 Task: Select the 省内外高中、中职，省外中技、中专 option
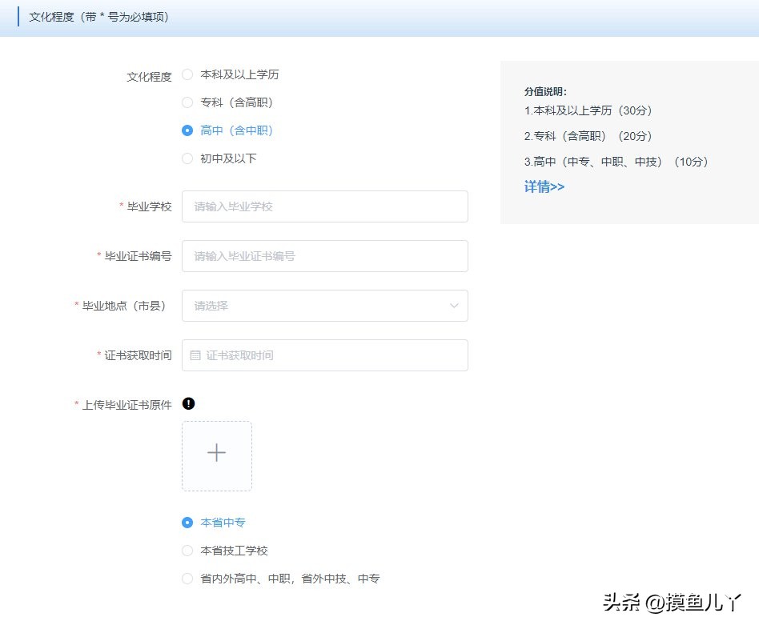point(187,578)
